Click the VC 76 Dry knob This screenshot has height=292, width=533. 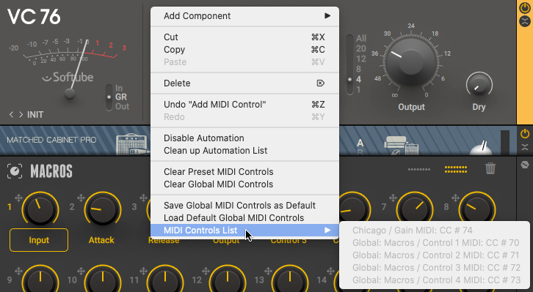pyautogui.click(x=479, y=85)
